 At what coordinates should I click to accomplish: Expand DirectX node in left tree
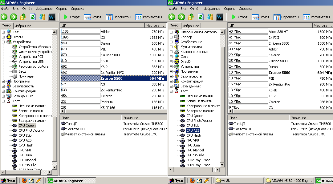3,37
